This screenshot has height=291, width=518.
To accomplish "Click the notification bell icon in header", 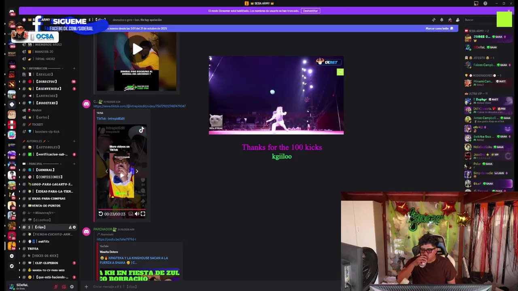I will (442, 20).
